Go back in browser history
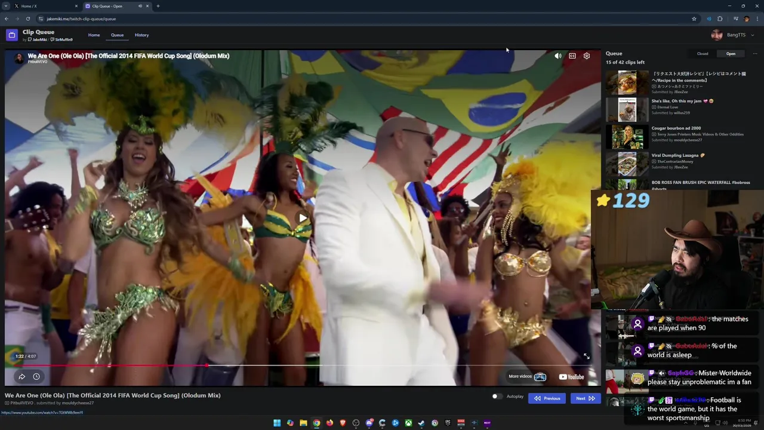This screenshot has height=430, width=764. pyautogui.click(x=6, y=19)
